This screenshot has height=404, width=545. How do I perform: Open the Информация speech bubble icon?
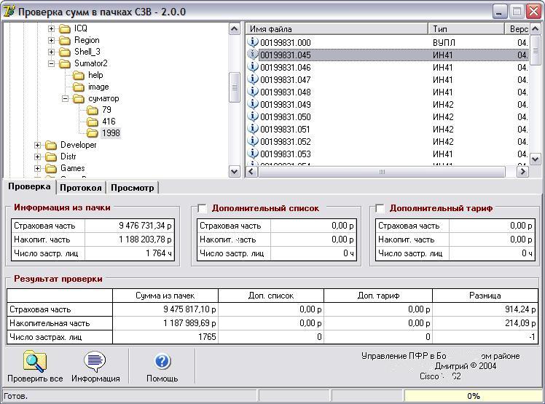pos(95,362)
